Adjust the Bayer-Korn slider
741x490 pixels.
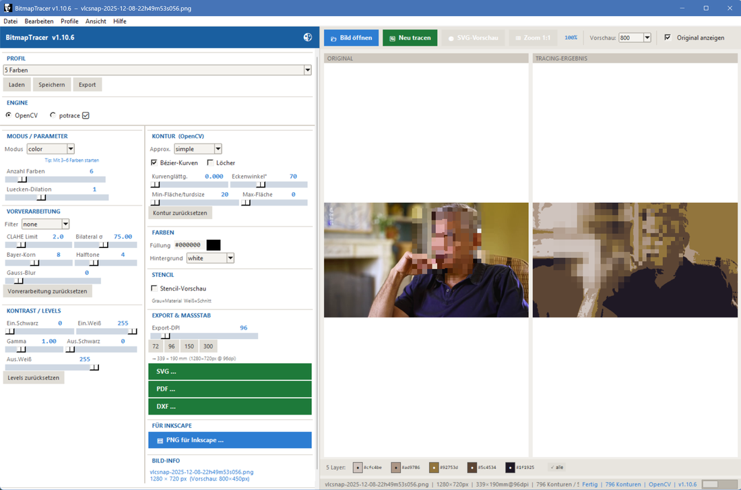coord(38,263)
